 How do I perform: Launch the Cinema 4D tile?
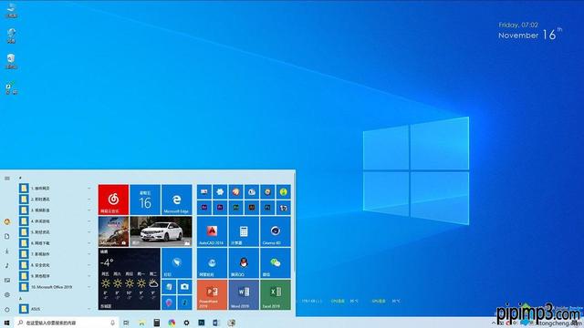pyautogui.click(x=276, y=231)
